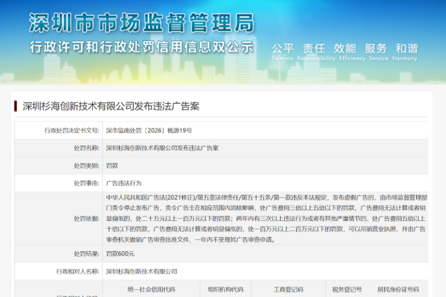Click the 工商登记码 column header
The height and width of the screenshot is (297, 446).
coord(288,289)
